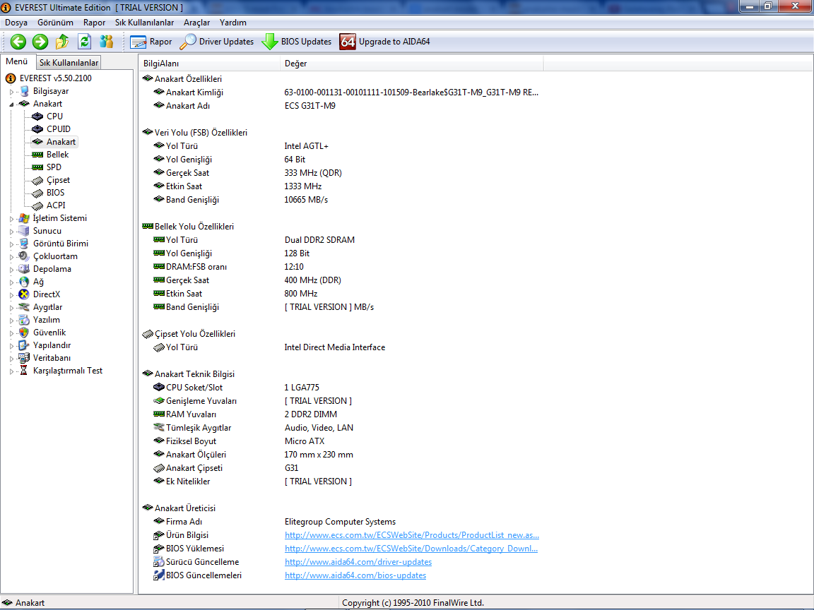Refresh the page with the refresh icon
This screenshot has height=610, width=814.
85,42
